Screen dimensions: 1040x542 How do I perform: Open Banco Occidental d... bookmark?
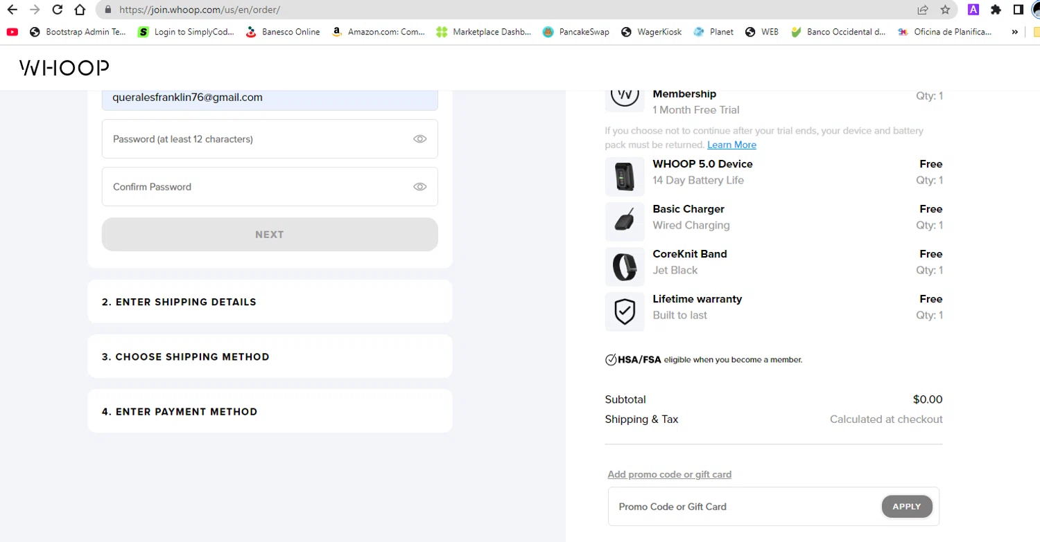pos(838,32)
